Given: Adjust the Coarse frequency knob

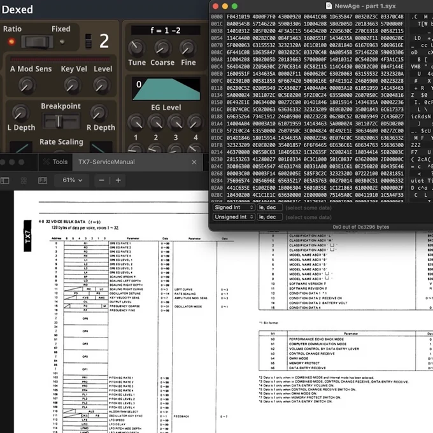Looking at the screenshot, I should pyautogui.click(x=162, y=48).
